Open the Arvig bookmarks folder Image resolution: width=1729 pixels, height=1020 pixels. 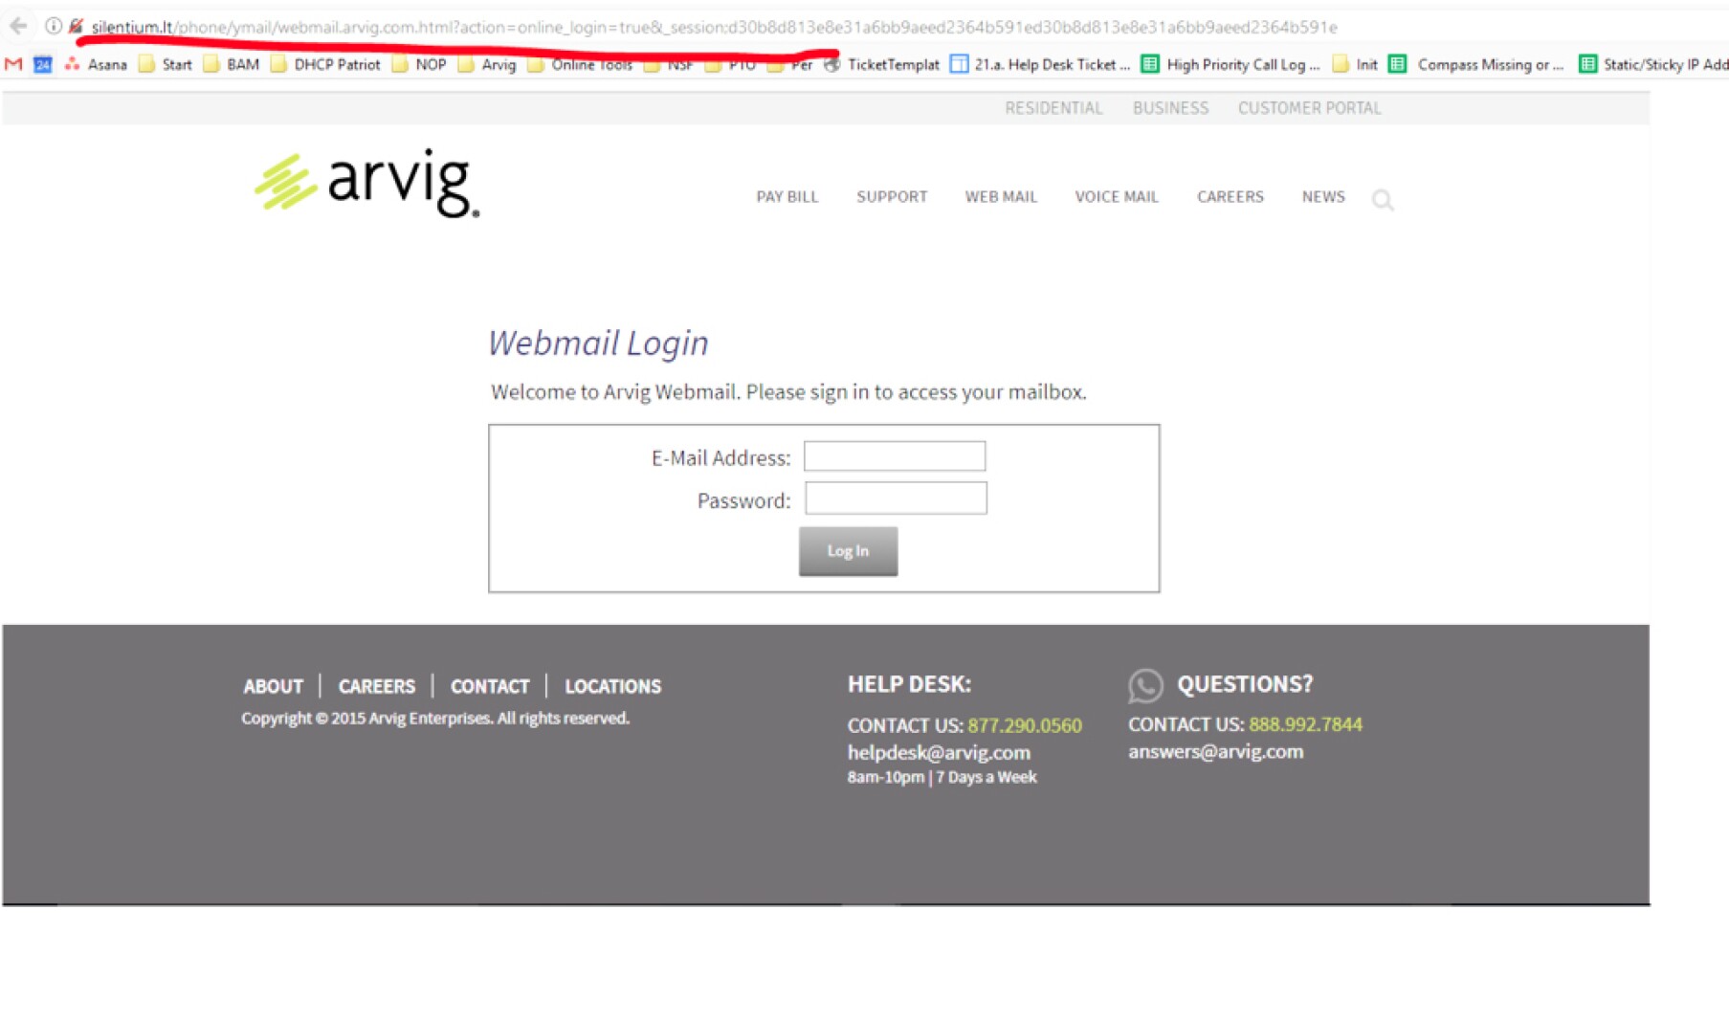pyautogui.click(x=492, y=64)
